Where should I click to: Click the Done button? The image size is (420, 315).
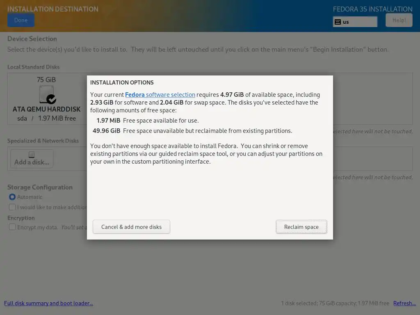(21, 21)
